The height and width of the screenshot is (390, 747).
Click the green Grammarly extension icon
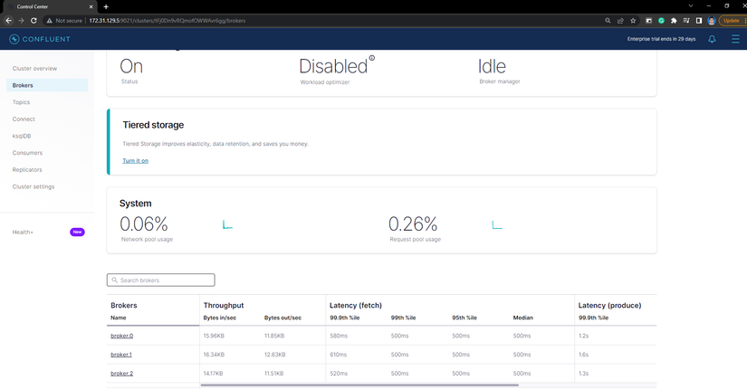[x=661, y=21]
